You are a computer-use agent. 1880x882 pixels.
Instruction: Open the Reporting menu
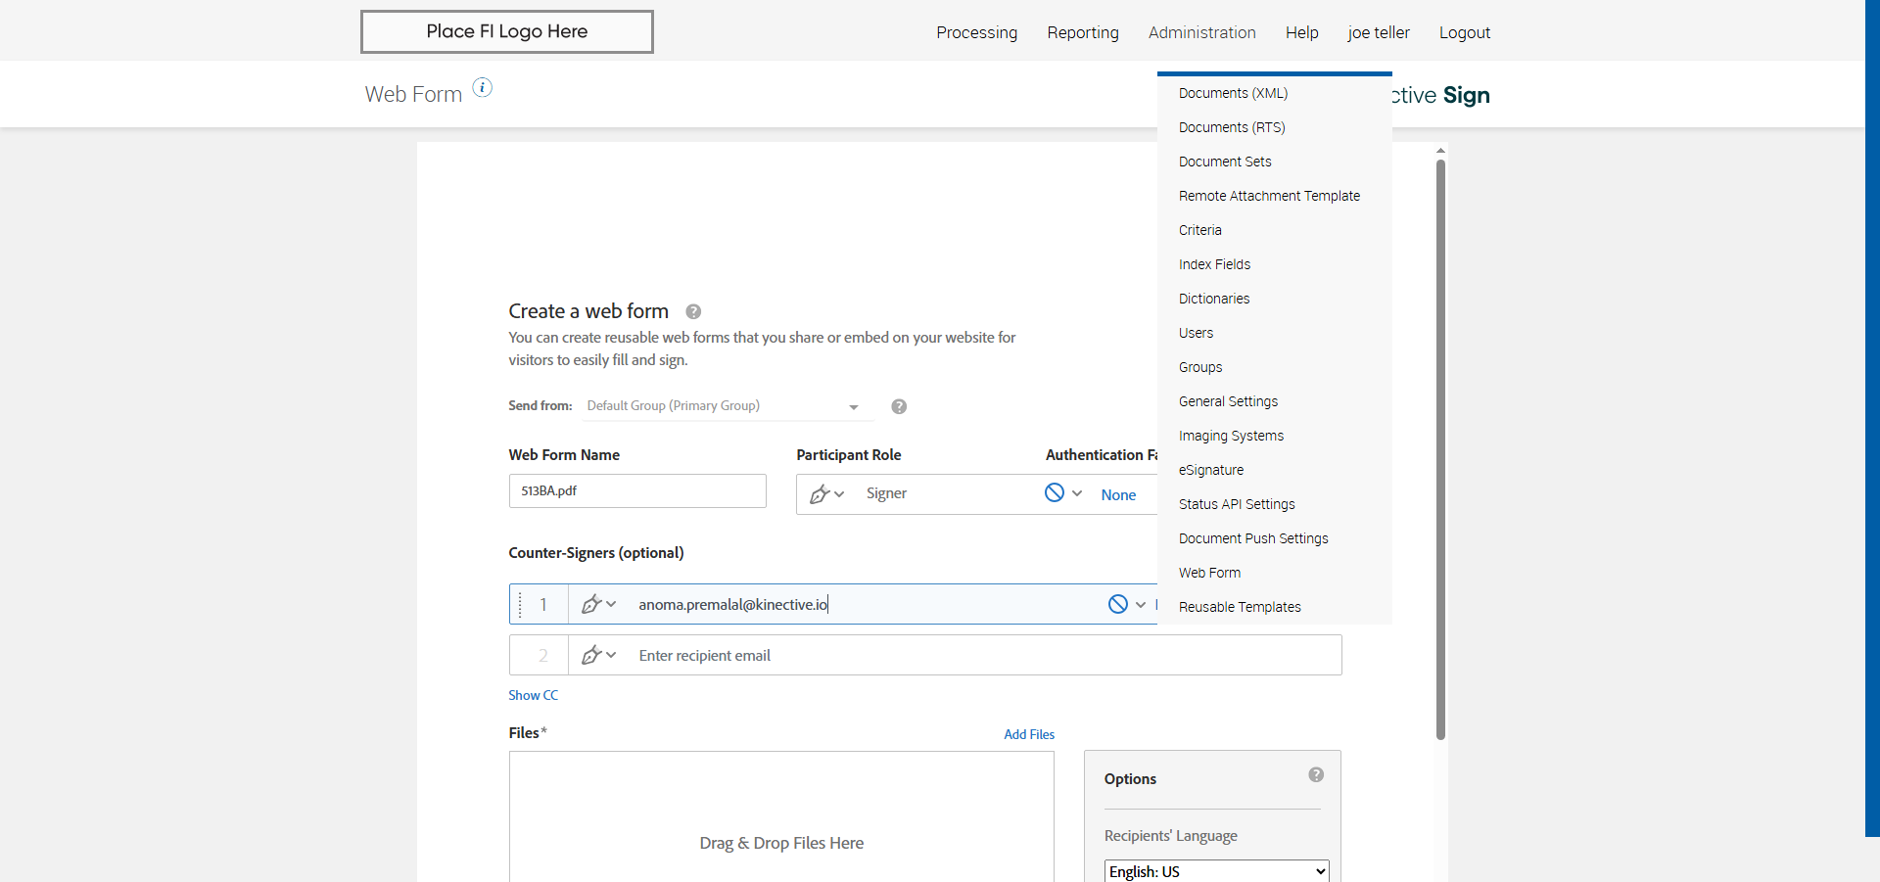(1083, 32)
